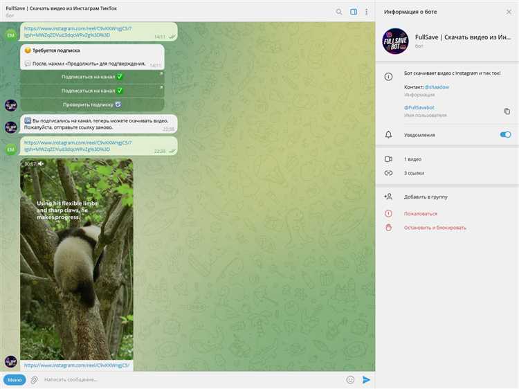Select 'Остановить и блокировать'

point(435,228)
